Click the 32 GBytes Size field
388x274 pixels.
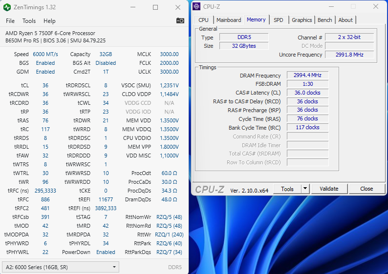pyautogui.click(x=244, y=46)
